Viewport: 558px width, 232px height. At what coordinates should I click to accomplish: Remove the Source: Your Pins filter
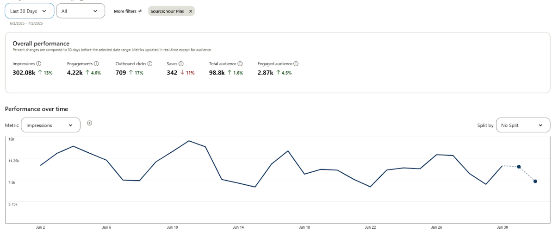click(190, 11)
